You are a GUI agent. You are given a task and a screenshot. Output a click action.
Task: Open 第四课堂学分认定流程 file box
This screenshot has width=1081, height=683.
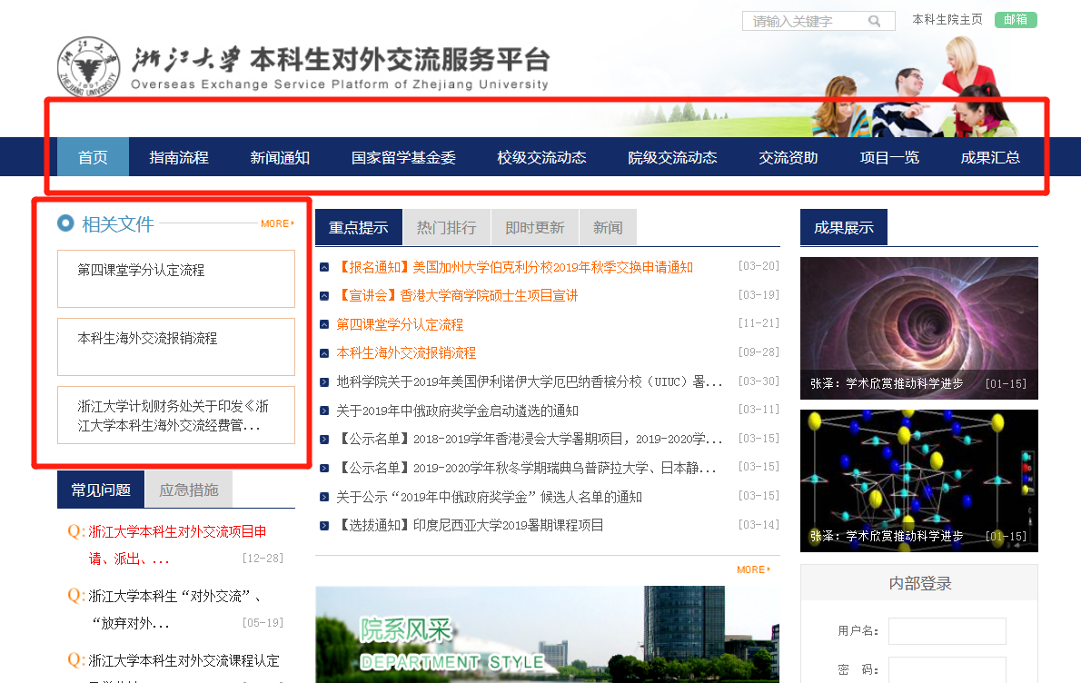[x=176, y=279]
